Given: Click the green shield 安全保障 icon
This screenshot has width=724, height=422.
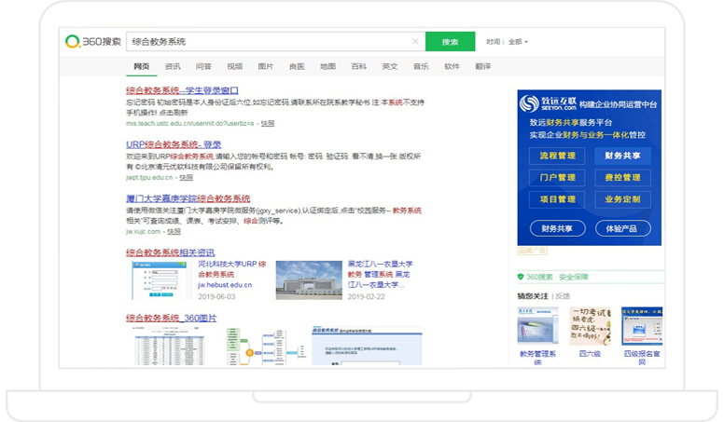Looking at the screenshot, I should [521, 277].
